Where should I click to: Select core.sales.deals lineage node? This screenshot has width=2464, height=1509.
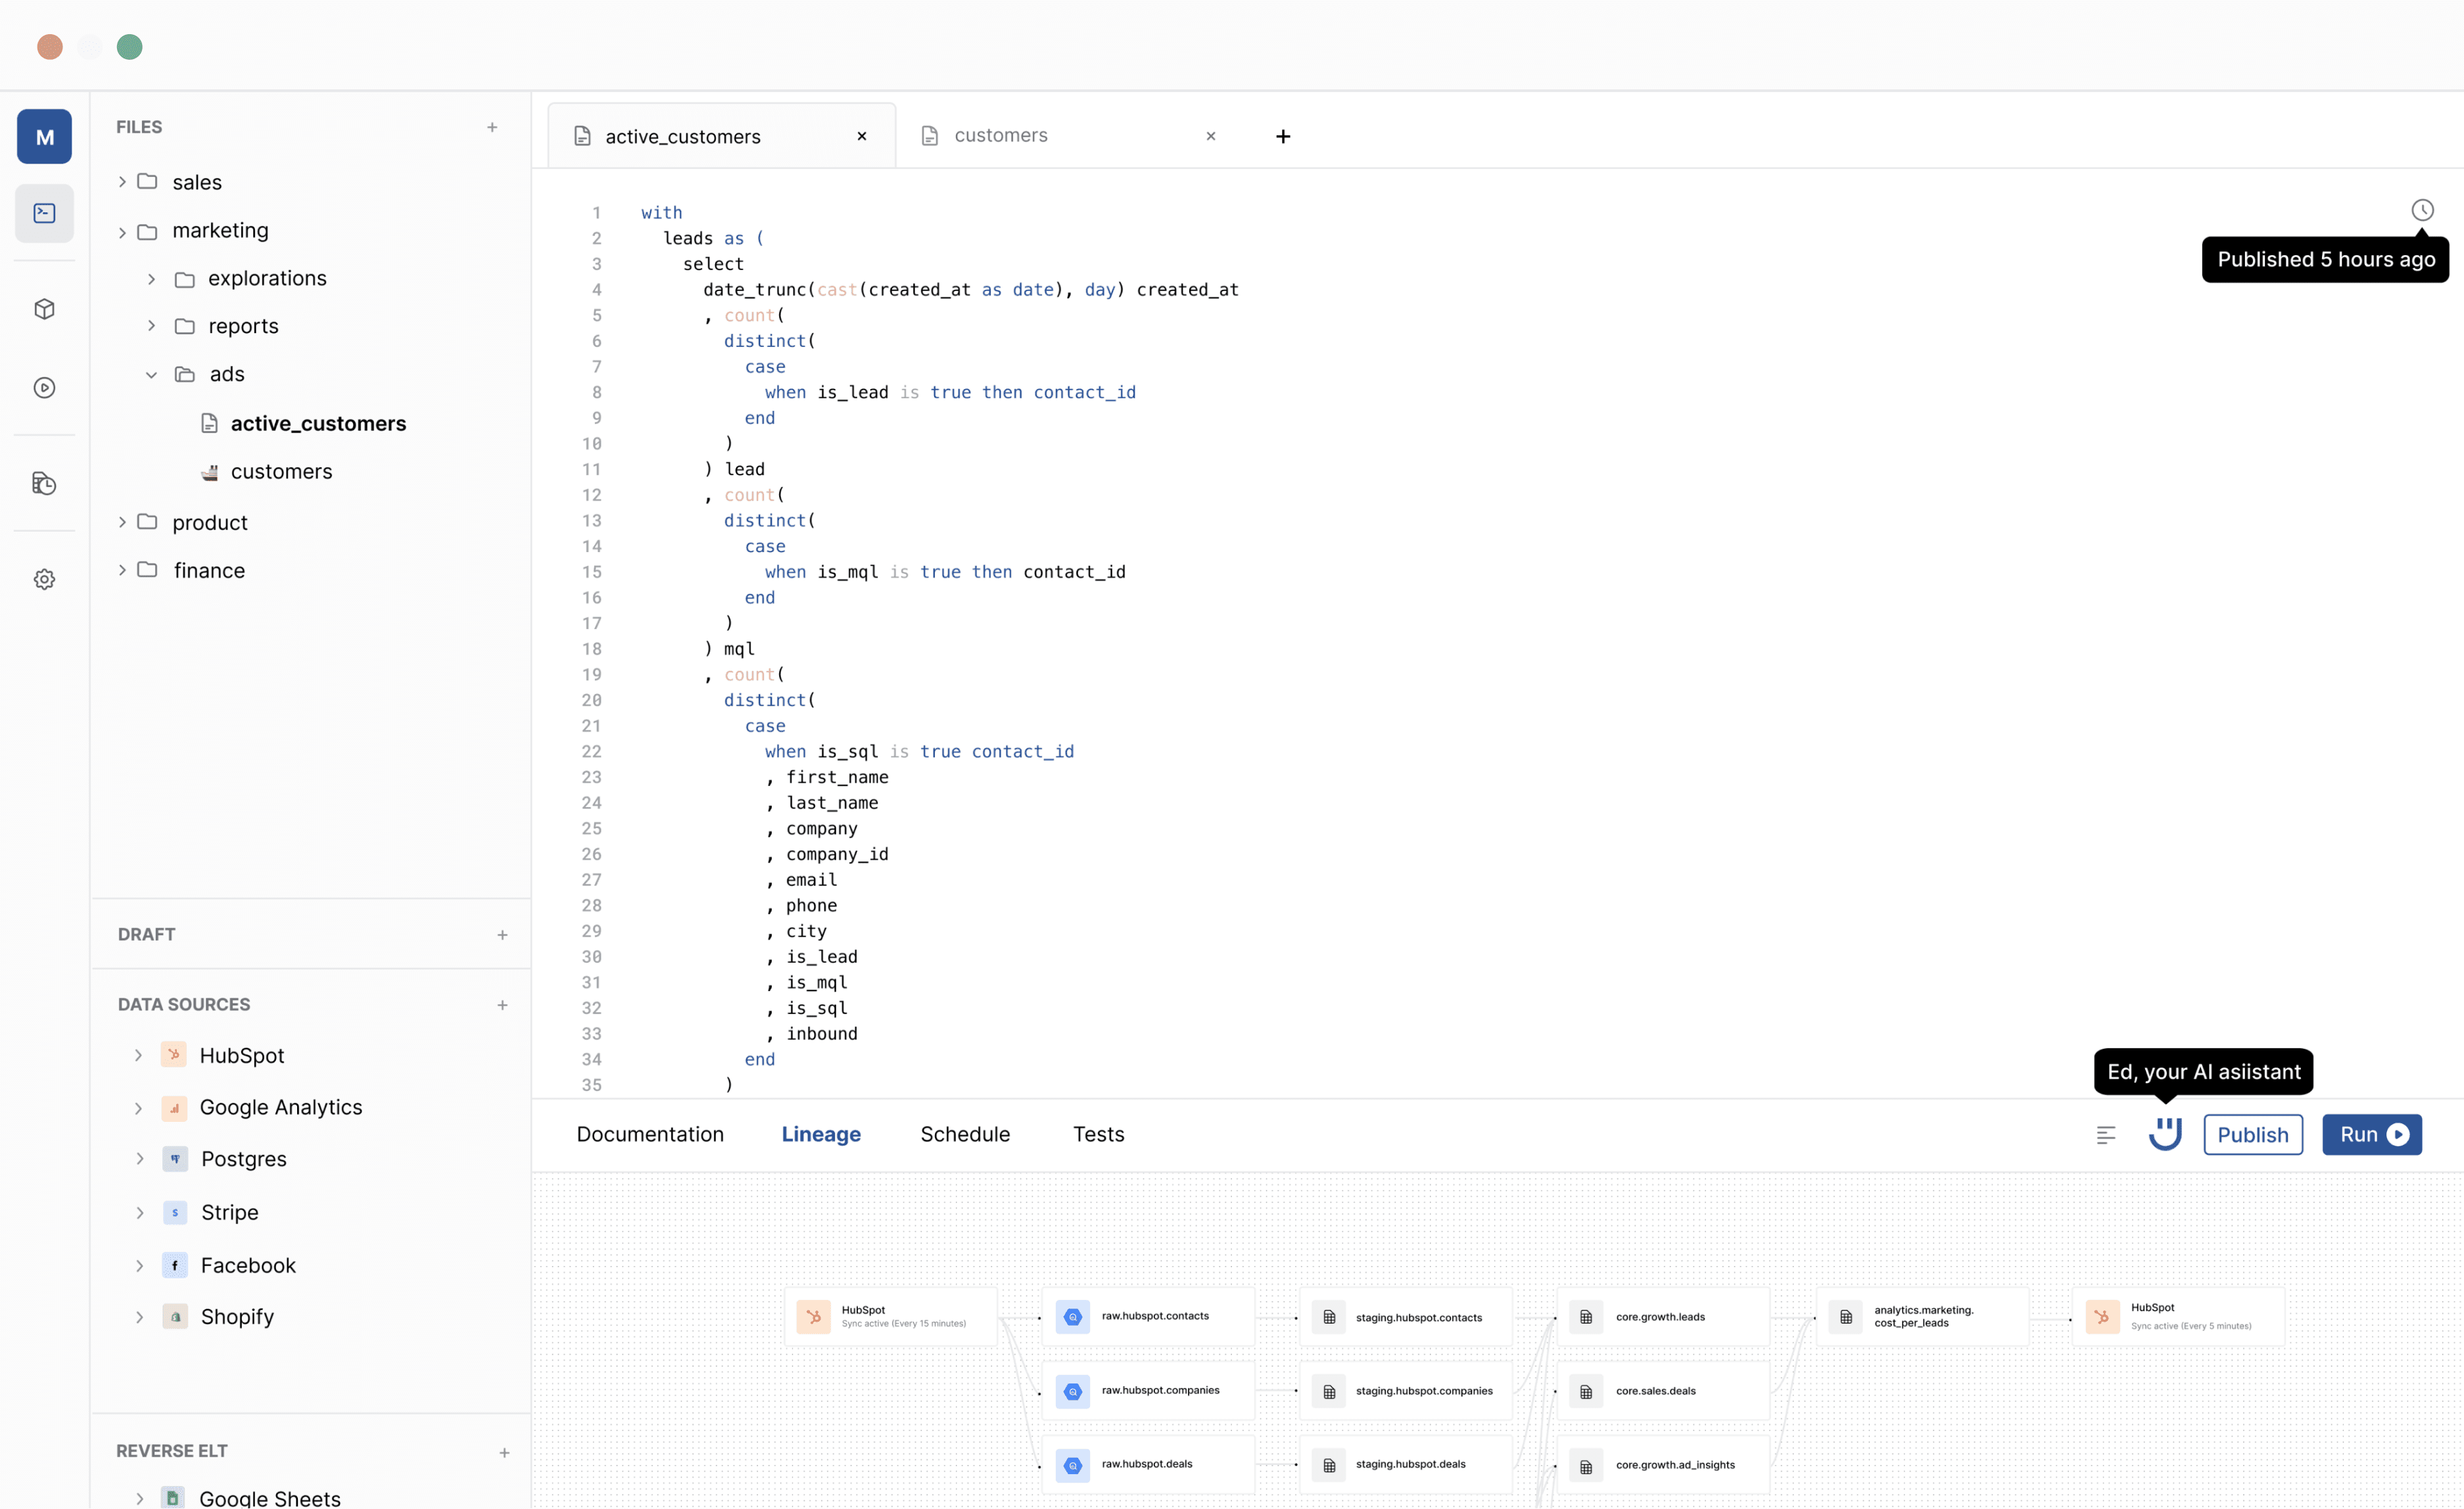pyautogui.click(x=1662, y=1390)
